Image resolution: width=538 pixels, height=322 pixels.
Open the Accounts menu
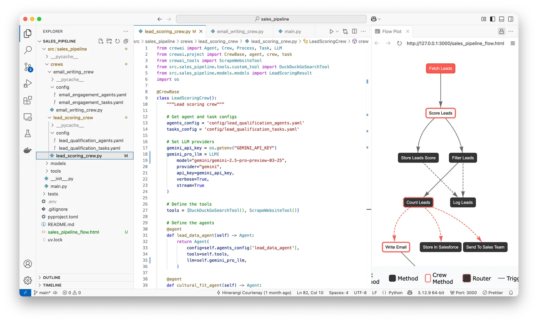[28, 264]
